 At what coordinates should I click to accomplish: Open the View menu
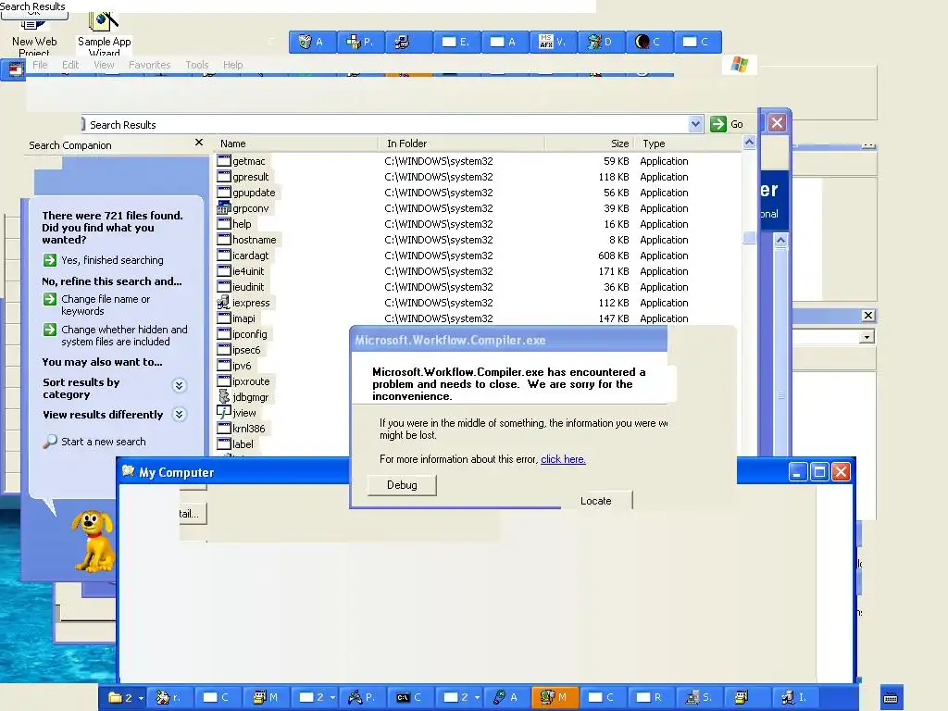[104, 65]
